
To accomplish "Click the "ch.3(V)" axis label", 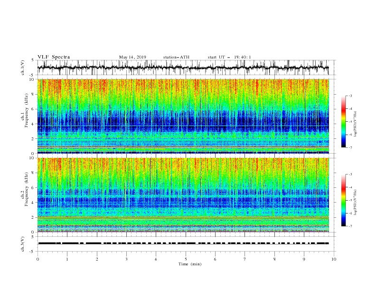I will [x=23, y=244].
